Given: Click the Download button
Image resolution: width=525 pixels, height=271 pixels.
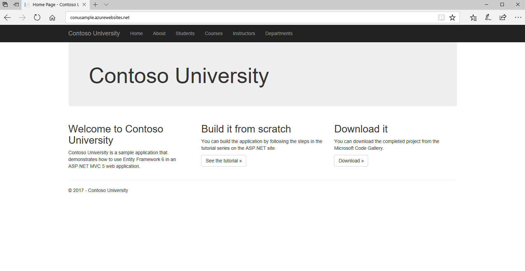Looking at the screenshot, I should 351,160.
